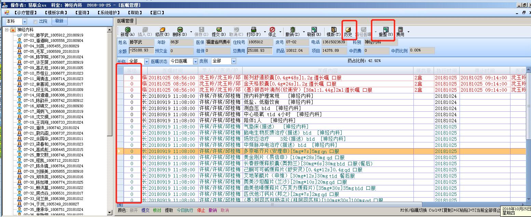
Task: Select patient 07-02_滕学武 in tree
Action: 53,35
